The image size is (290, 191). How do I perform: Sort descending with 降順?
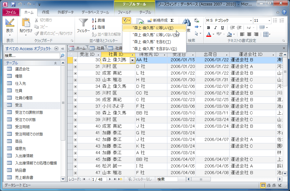tap(98, 27)
